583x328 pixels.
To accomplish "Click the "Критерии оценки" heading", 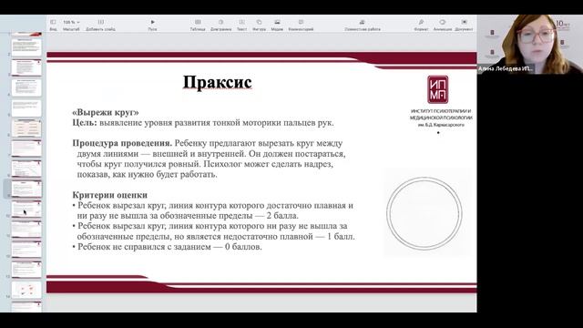I will (x=109, y=195).
